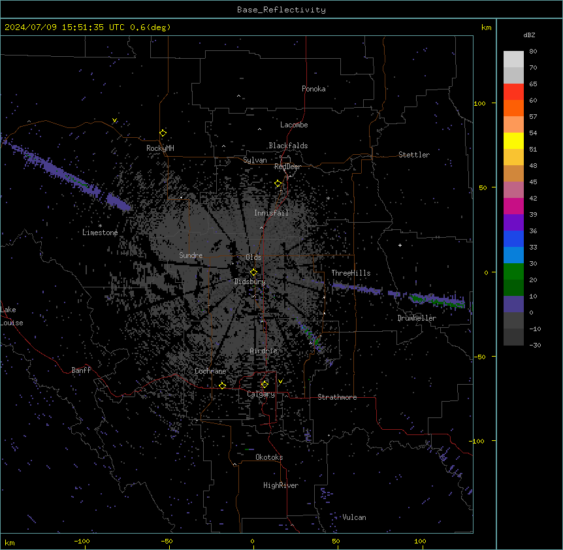Viewport: 563px width, 550px height.
Task: Click the yellow diamond marker between Olds and Didsbury
Action: click(253, 272)
